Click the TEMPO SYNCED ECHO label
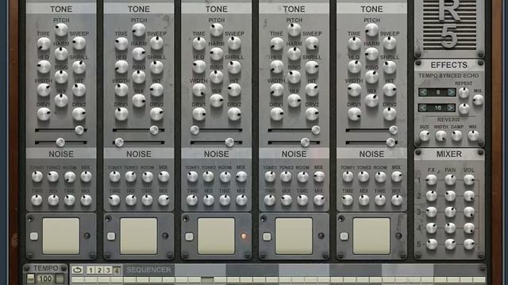Viewport: 508px width, 285px height. [x=448, y=76]
